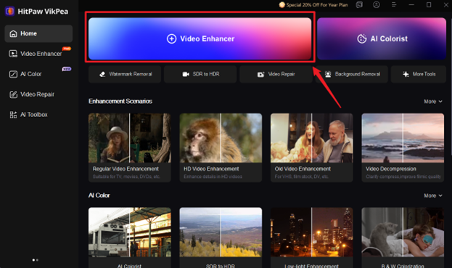Image resolution: width=452 pixels, height=268 pixels.
Task: Click the Enhancement Scenarios heading
Action: tap(120, 101)
